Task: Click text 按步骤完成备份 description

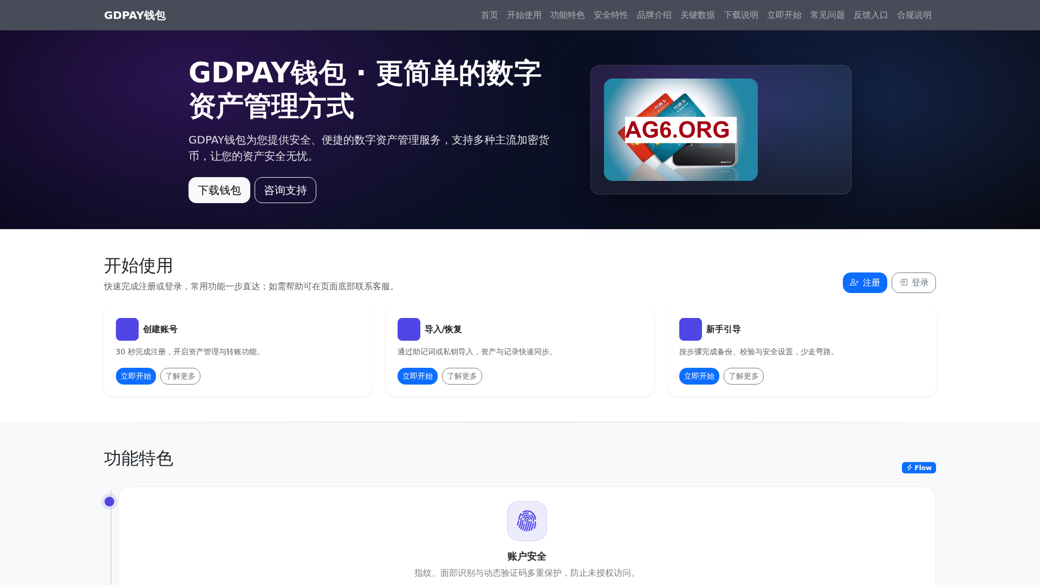Action: point(759,352)
